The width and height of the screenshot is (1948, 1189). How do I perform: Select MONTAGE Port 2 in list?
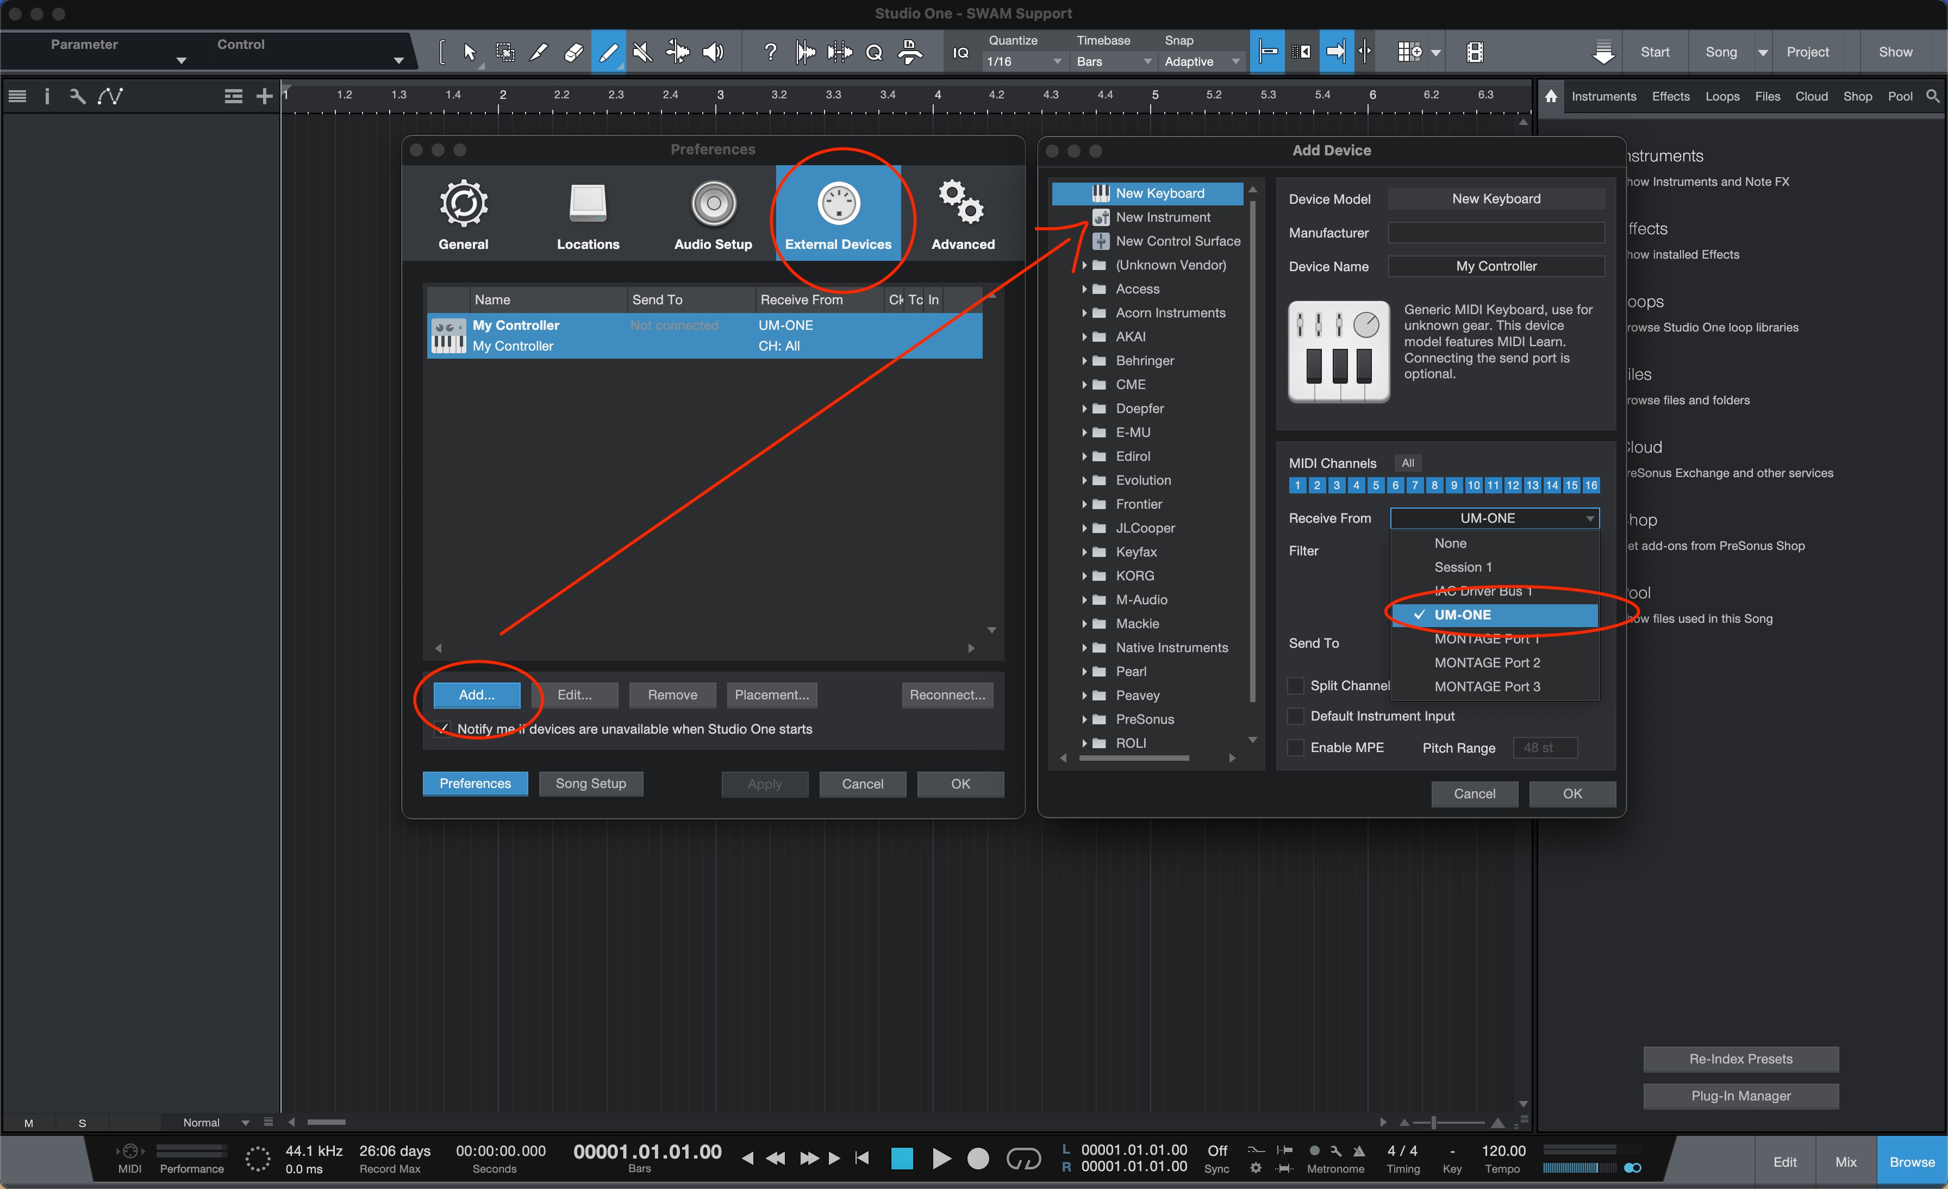click(x=1494, y=662)
